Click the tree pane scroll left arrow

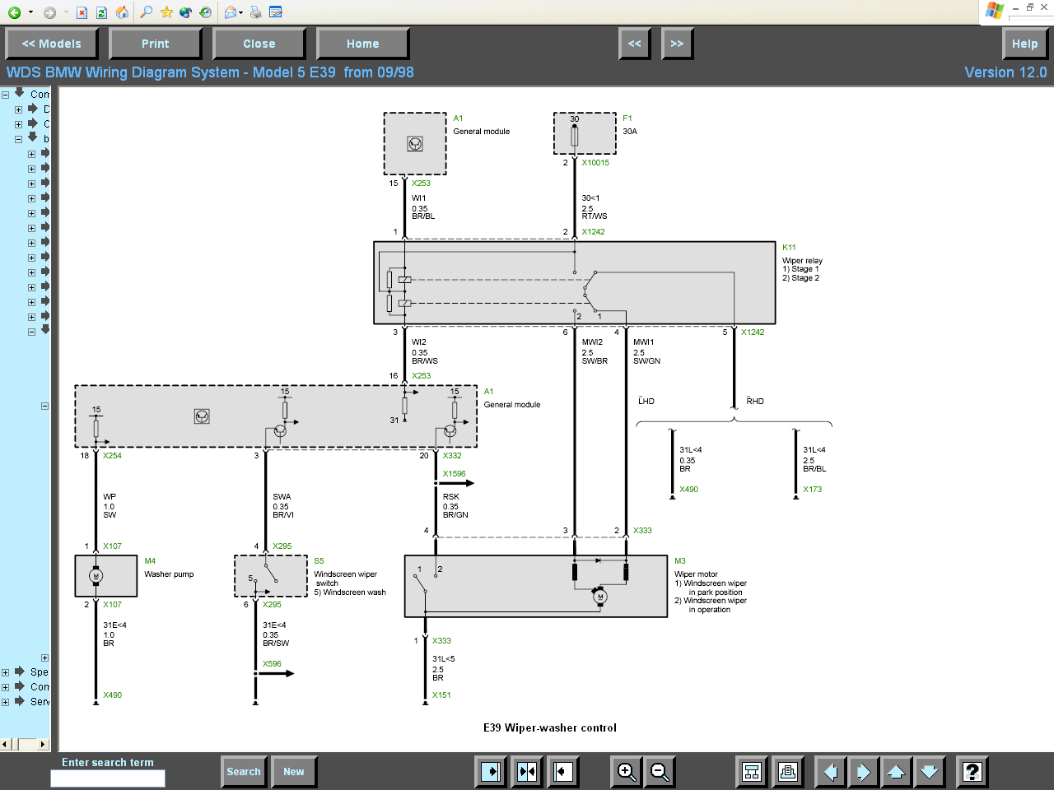click(x=5, y=744)
